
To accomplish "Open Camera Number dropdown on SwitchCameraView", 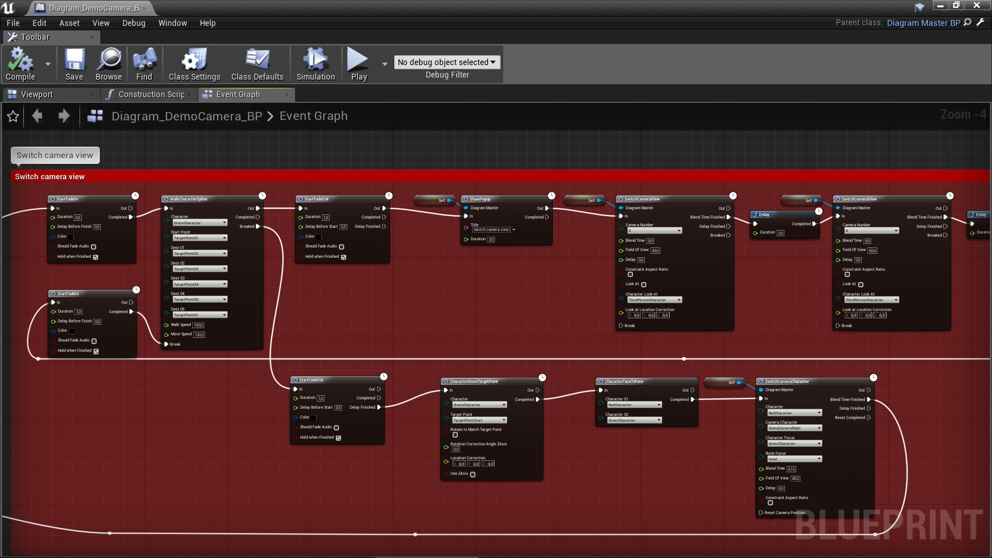I will click(654, 230).
